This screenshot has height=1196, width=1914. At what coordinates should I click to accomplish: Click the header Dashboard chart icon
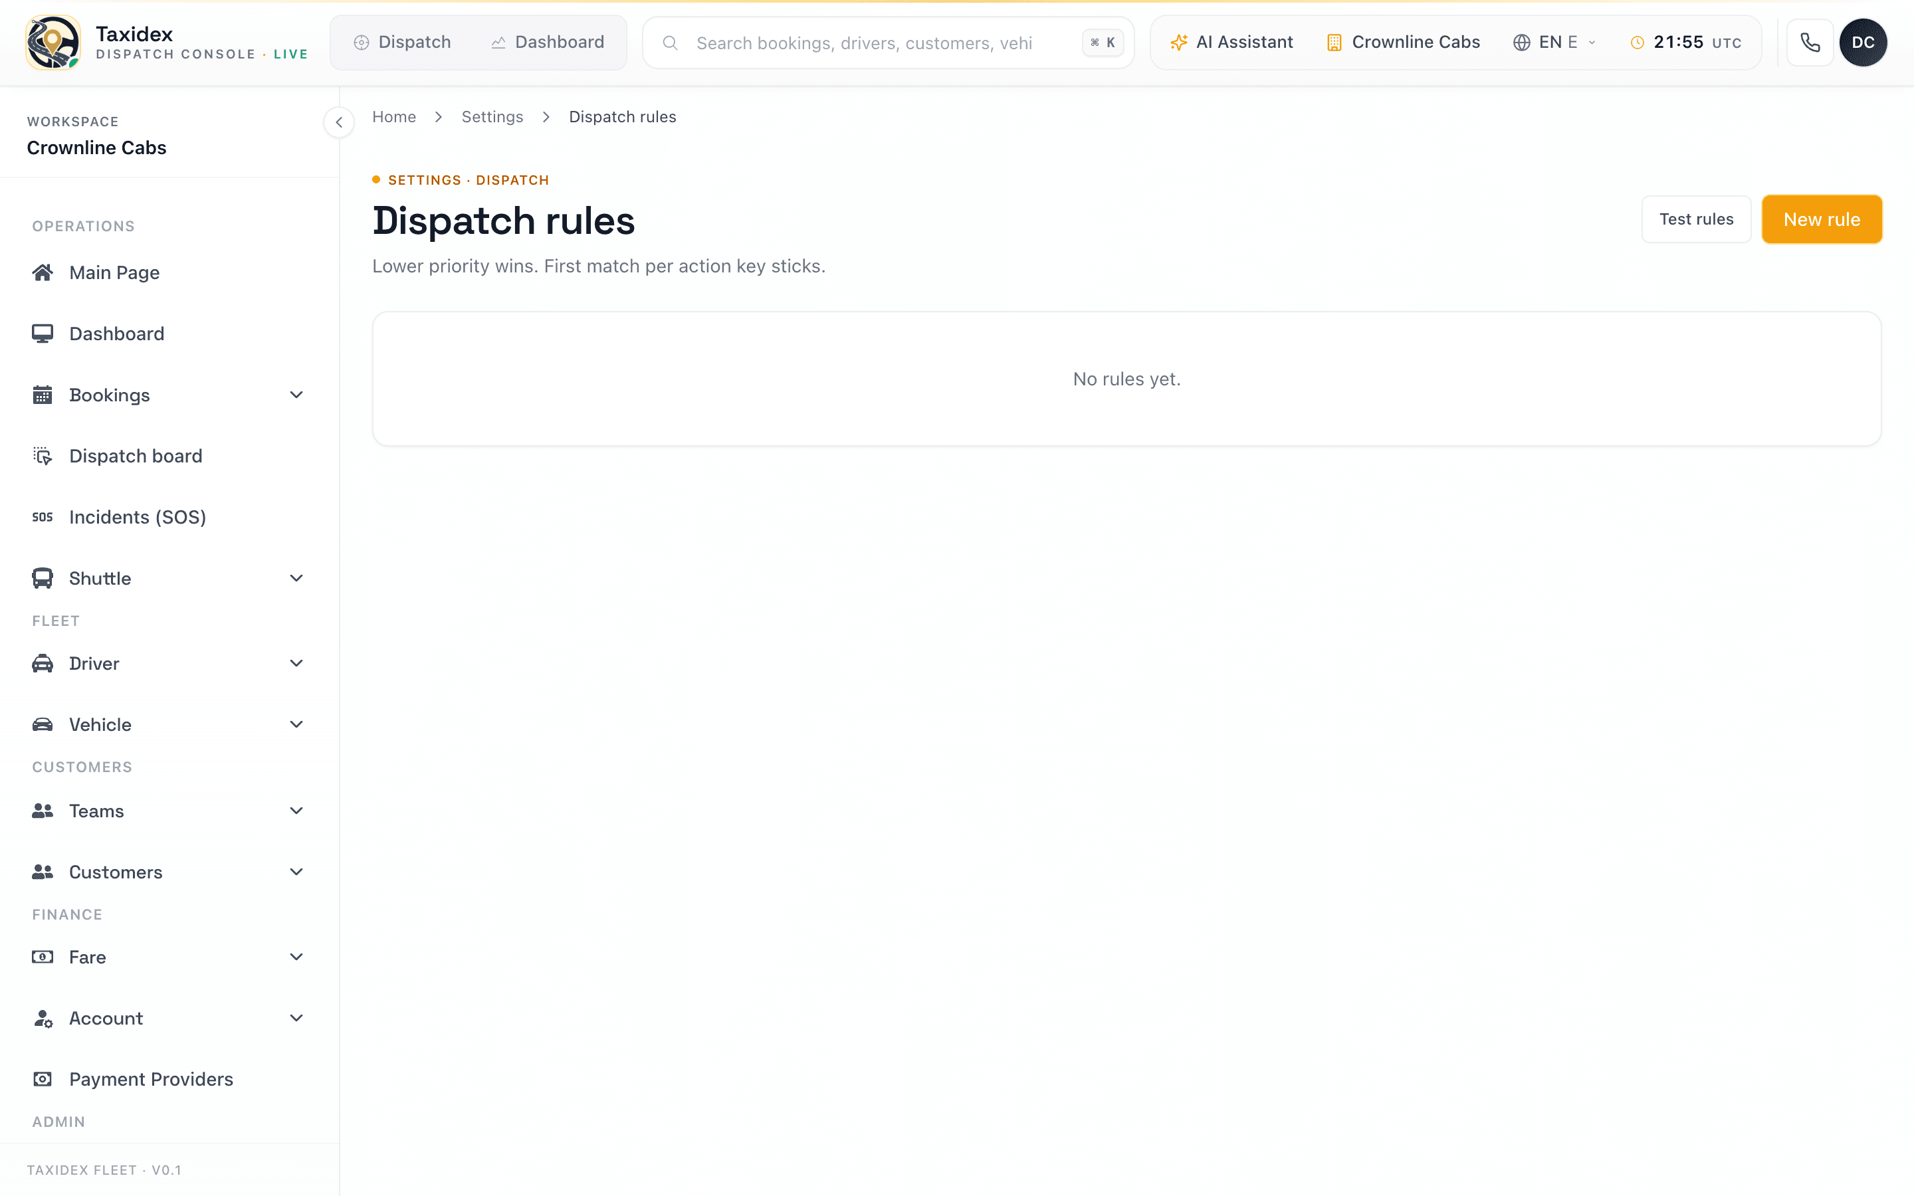click(x=498, y=43)
